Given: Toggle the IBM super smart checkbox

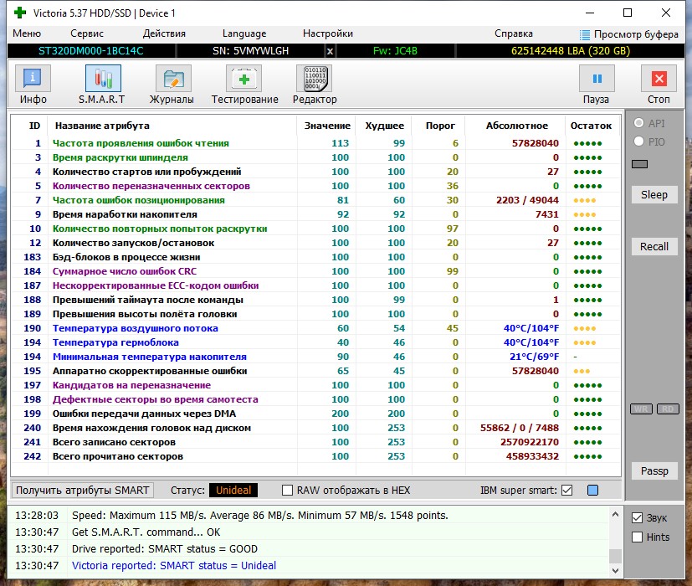Looking at the screenshot, I should tap(567, 491).
